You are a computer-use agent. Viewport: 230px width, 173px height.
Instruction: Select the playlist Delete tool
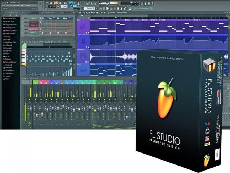click(89, 13)
